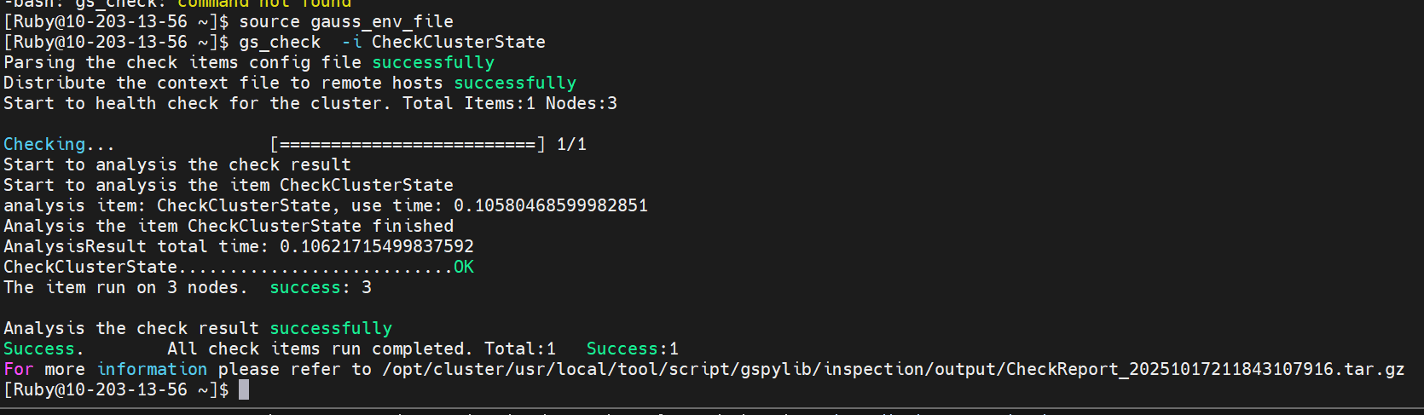Click the 'gs_check' command on the second prompt
1424x415 pixels.
click(280, 43)
